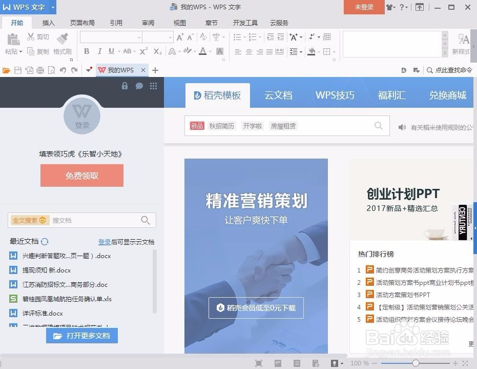Click the login (登录) avatar circle

pos(82,116)
